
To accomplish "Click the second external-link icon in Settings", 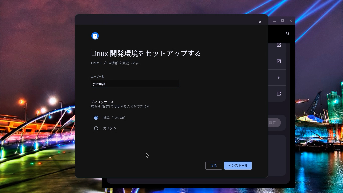I will click(279, 61).
